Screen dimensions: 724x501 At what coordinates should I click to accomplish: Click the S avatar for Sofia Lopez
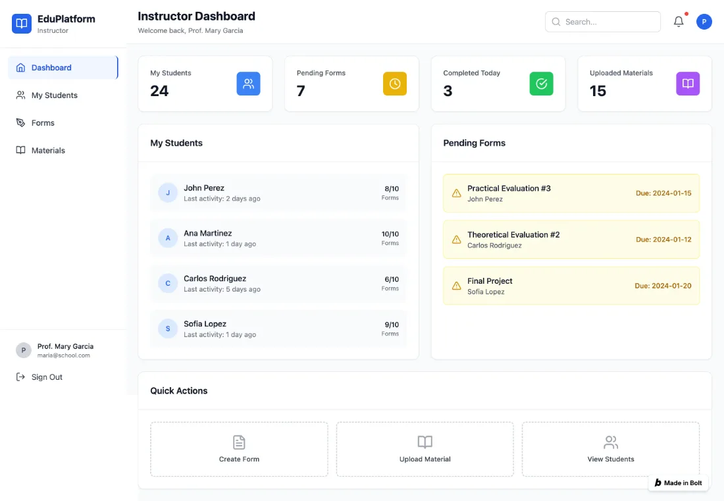(168, 329)
